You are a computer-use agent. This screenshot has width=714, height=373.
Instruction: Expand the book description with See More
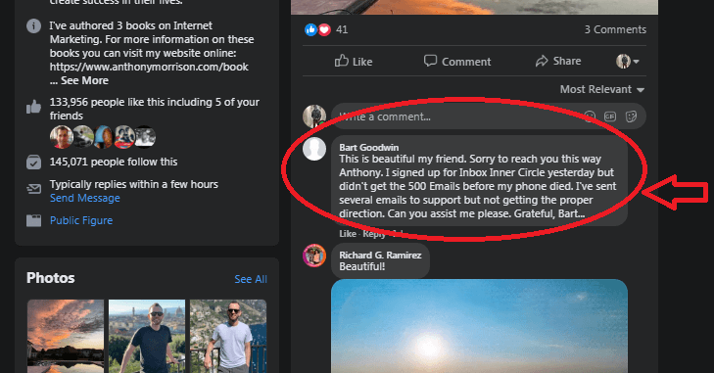[x=84, y=80]
